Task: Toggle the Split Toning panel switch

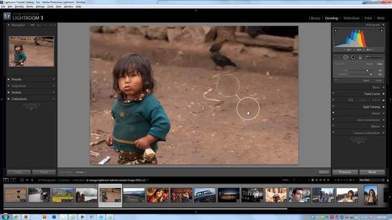Action: pos(333,106)
